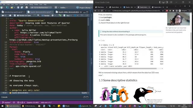Open the Run dropdown arrow

click(x=71, y=16)
